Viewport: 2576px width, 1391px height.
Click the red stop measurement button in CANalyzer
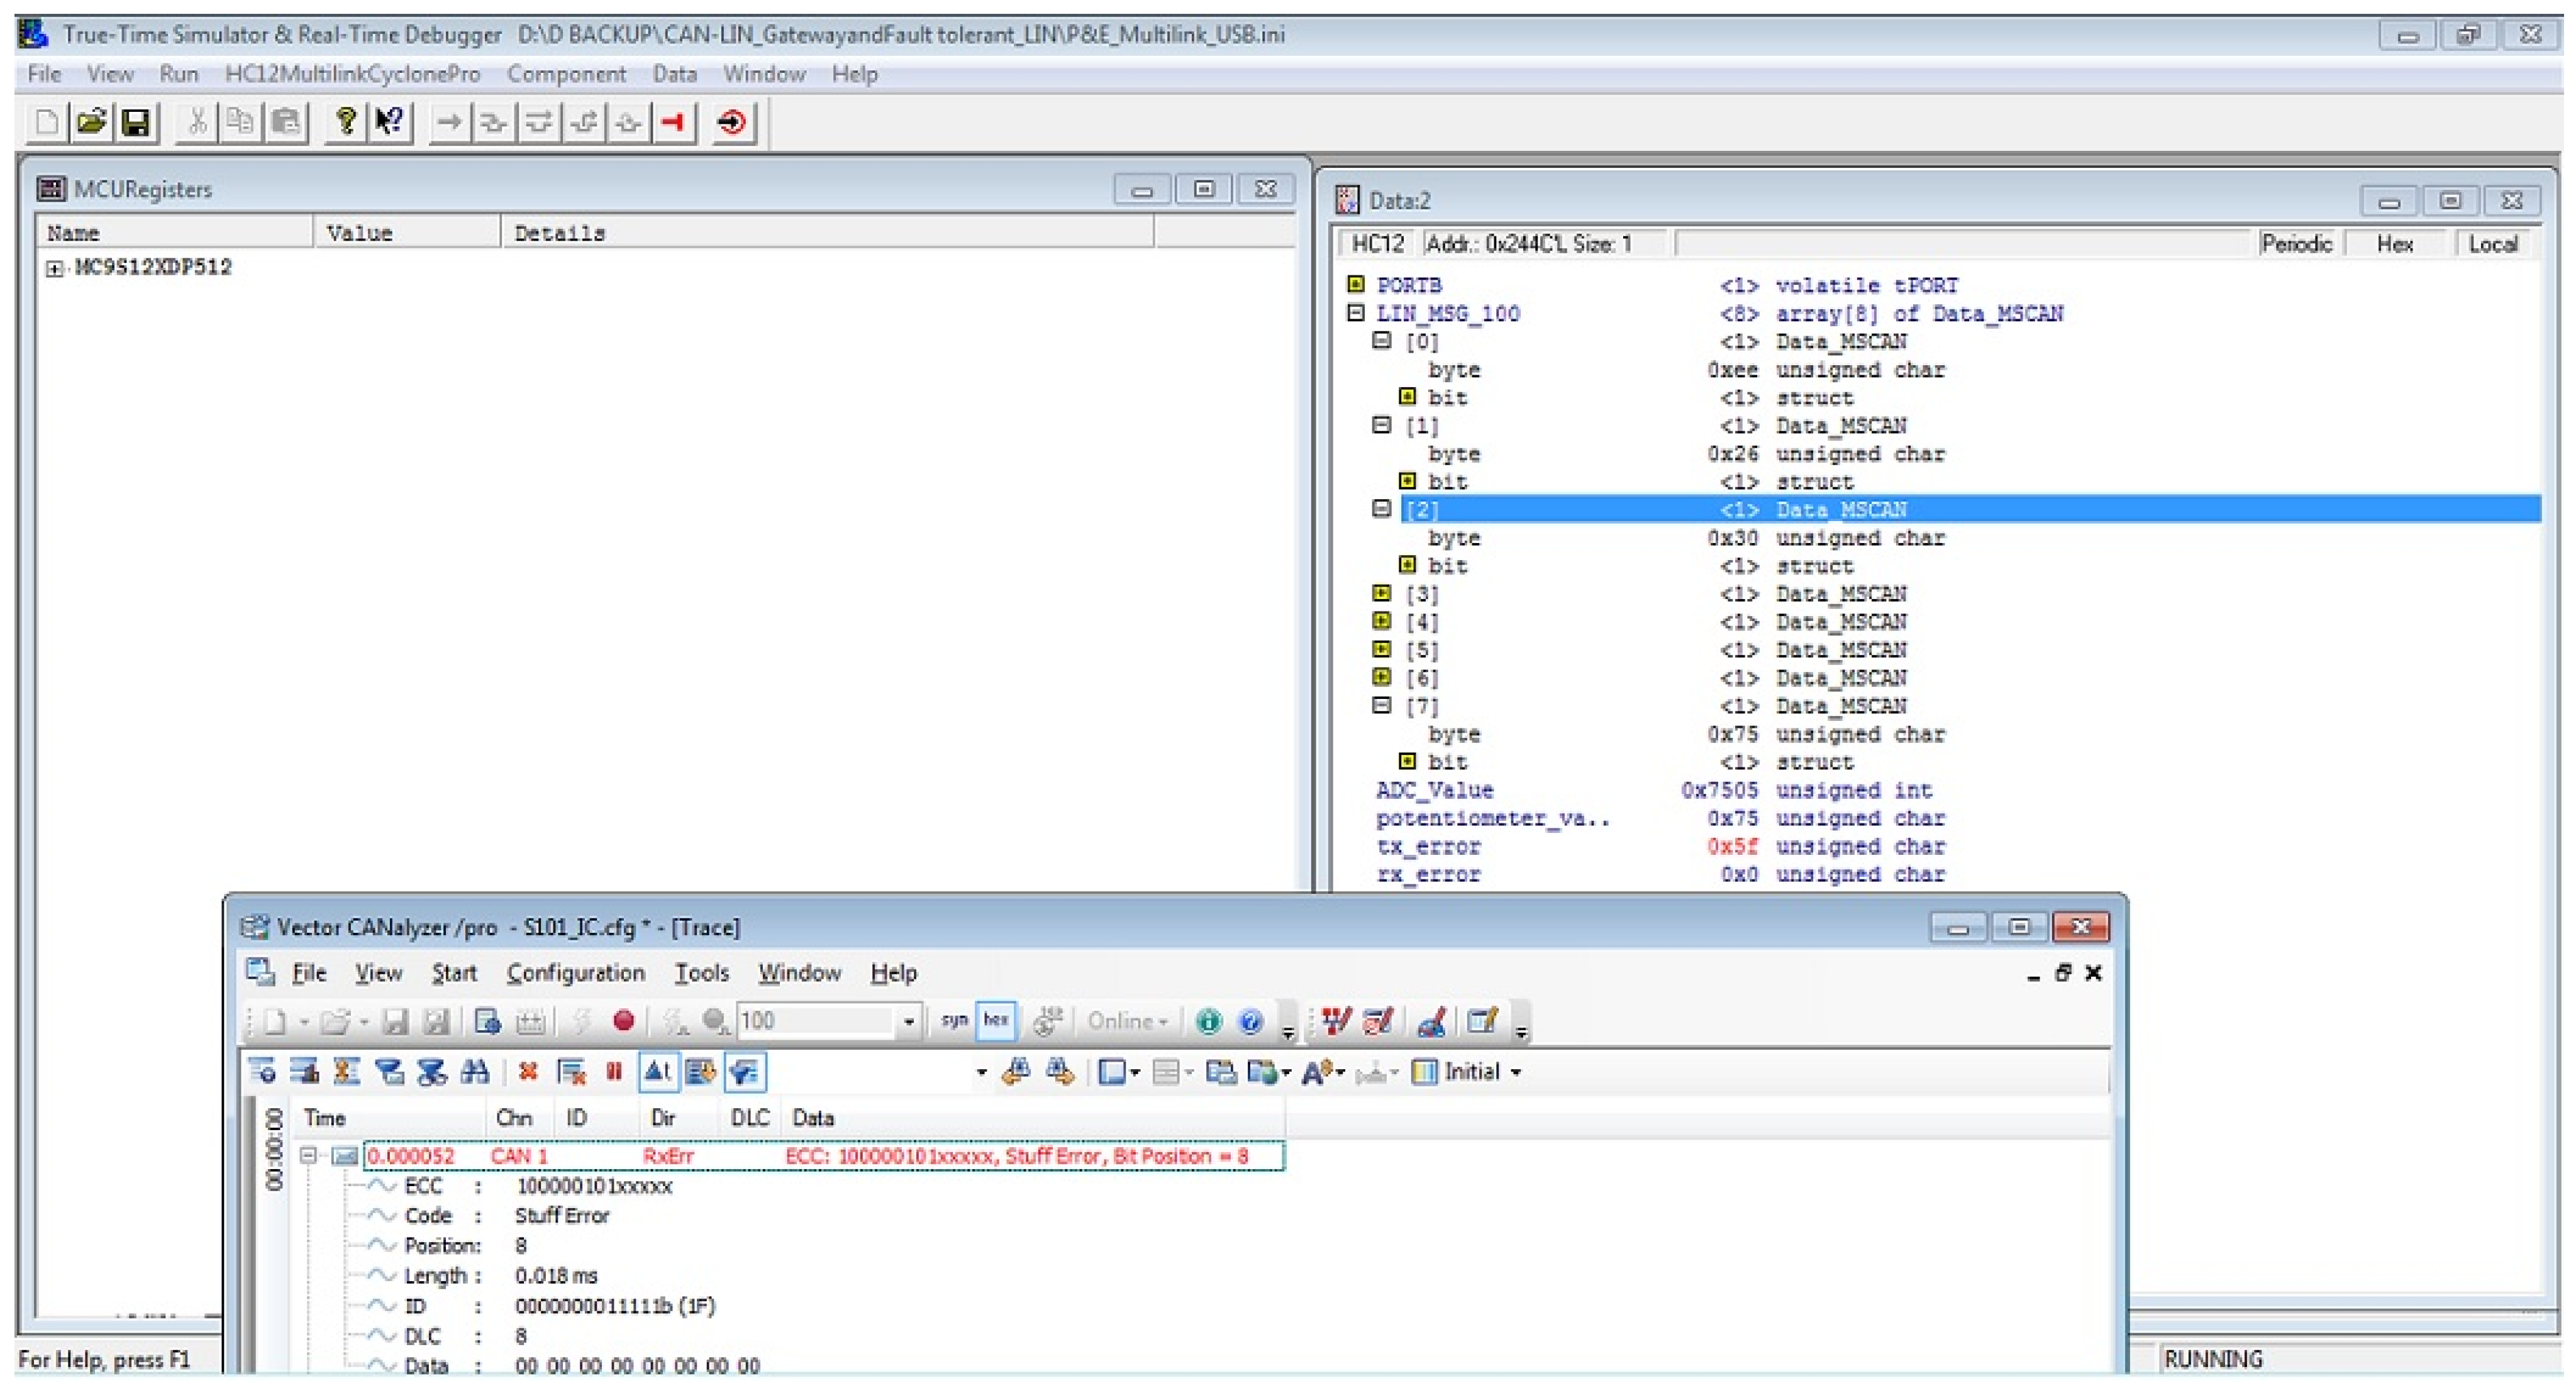click(x=623, y=1020)
